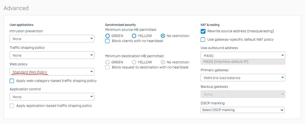Select YELLOW for minimum destination HB
Screen dimensions: 305x124
point(134,62)
